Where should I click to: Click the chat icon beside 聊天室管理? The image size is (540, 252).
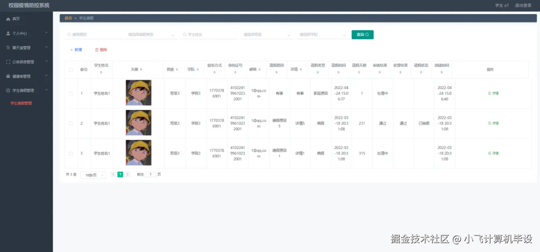(8, 47)
